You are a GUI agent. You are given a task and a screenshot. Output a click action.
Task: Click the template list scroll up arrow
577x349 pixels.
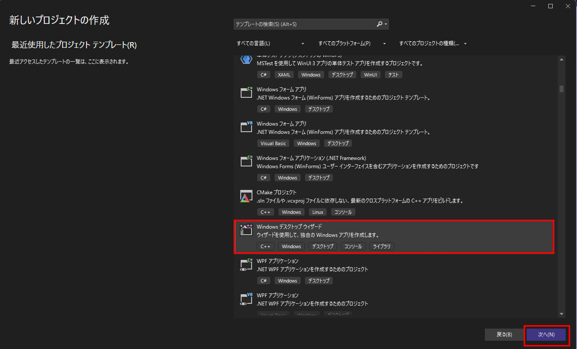(x=561, y=59)
